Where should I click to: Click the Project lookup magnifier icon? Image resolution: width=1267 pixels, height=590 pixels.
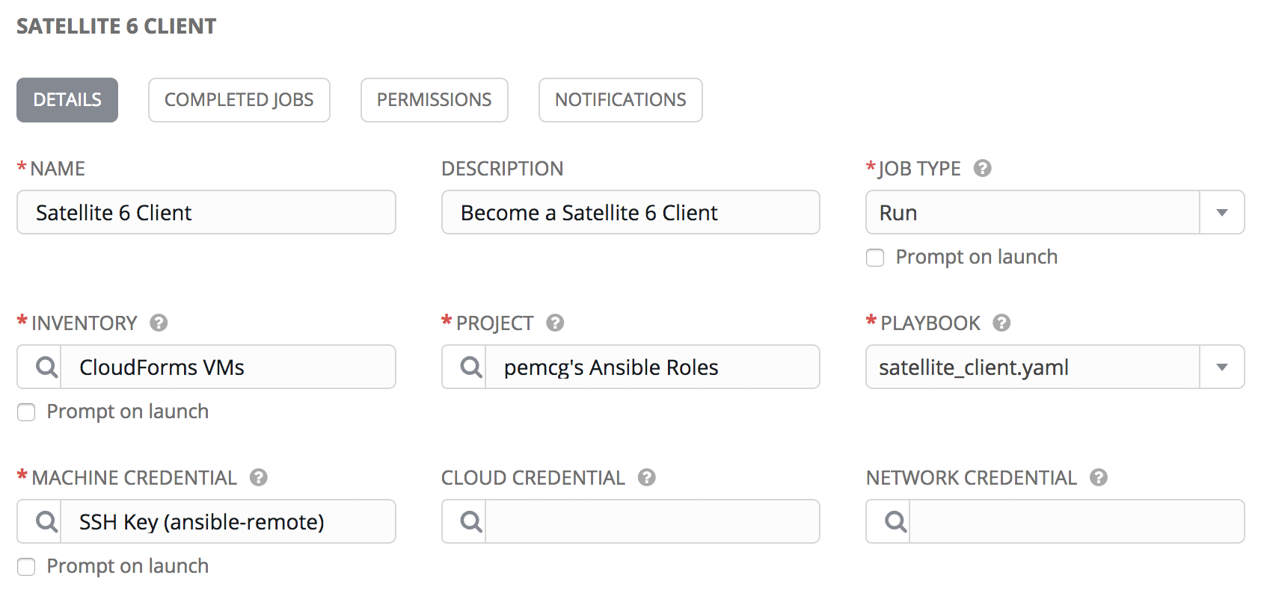coord(470,367)
